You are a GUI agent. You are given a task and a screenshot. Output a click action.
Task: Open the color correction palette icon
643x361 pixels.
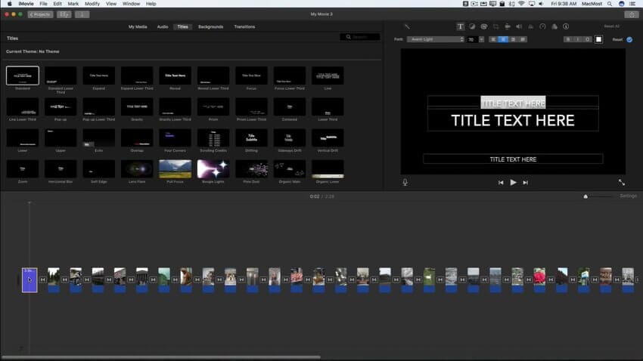(484, 26)
